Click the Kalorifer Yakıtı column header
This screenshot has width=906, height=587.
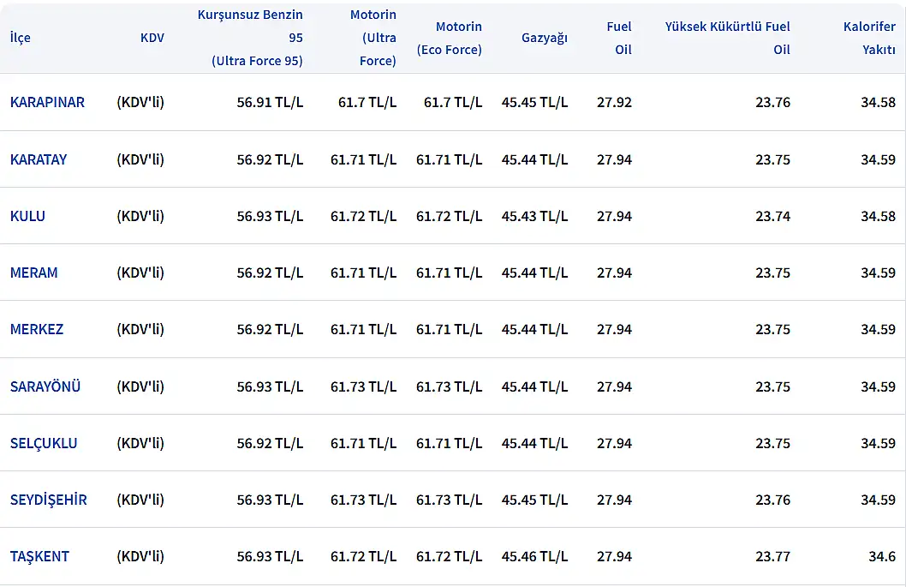click(x=869, y=38)
